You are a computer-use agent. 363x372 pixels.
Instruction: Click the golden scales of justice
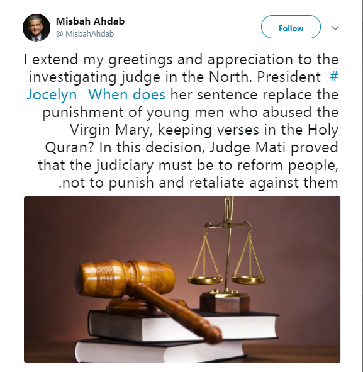tap(226, 254)
